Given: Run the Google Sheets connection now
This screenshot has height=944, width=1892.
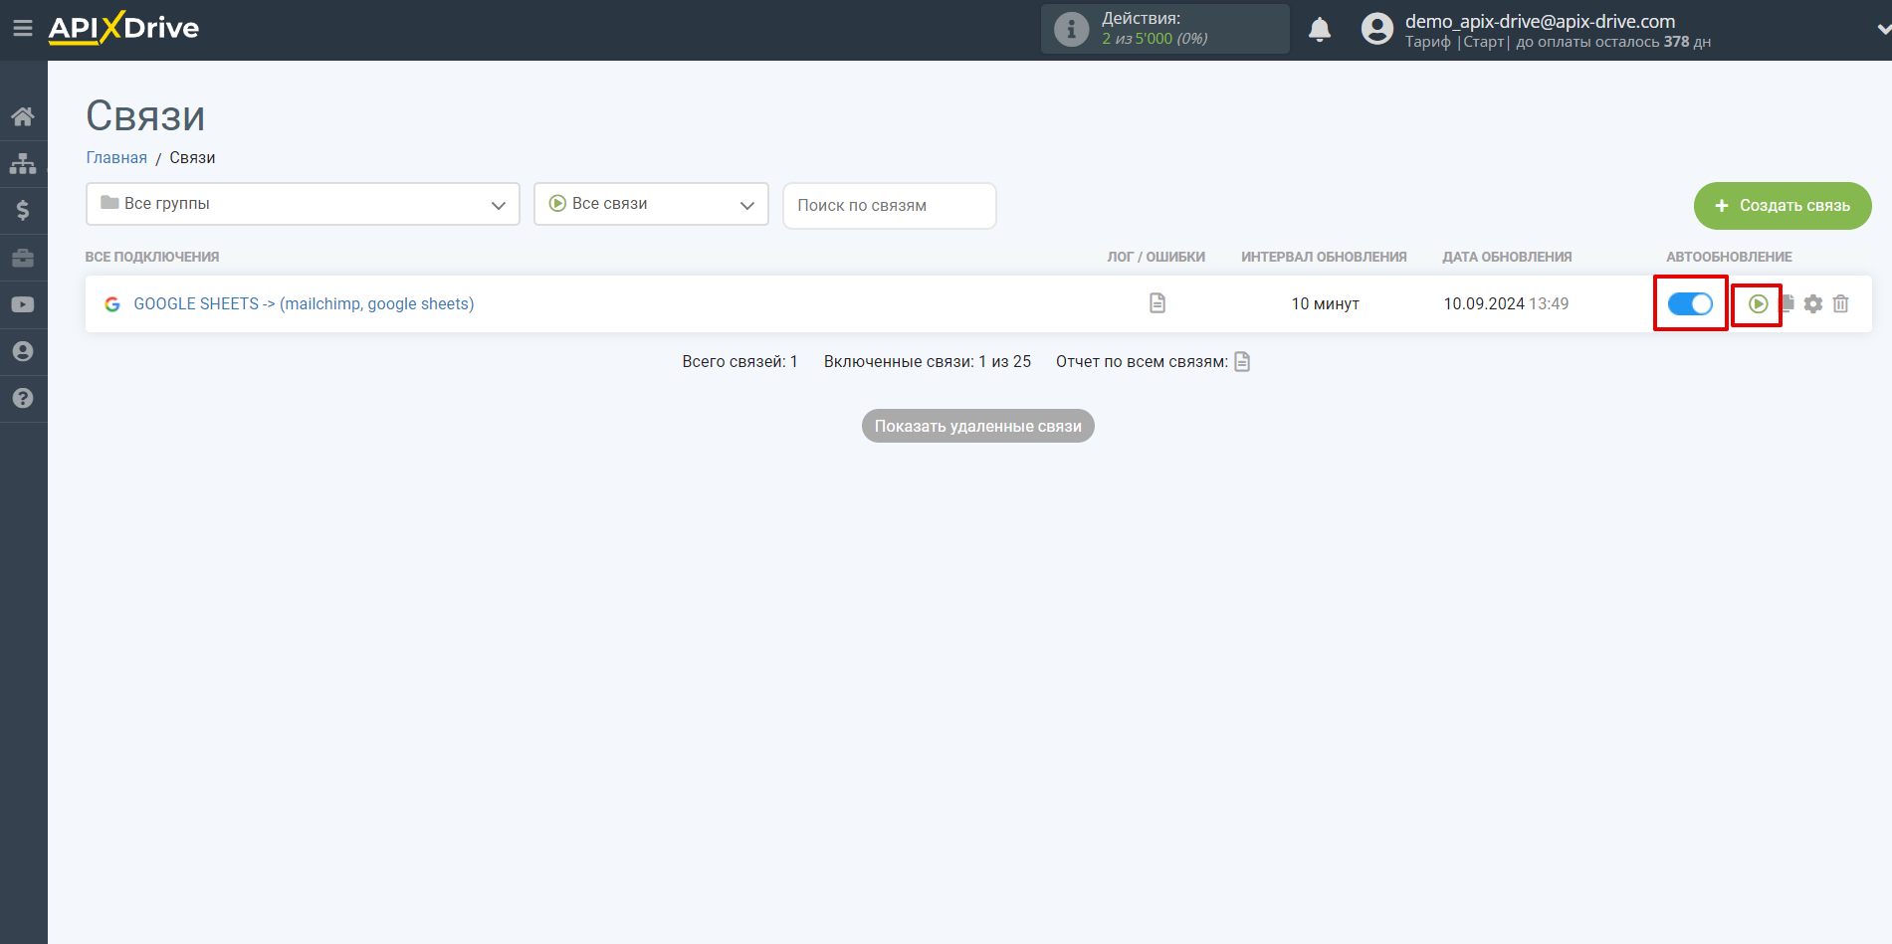Looking at the screenshot, I should (x=1759, y=303).
